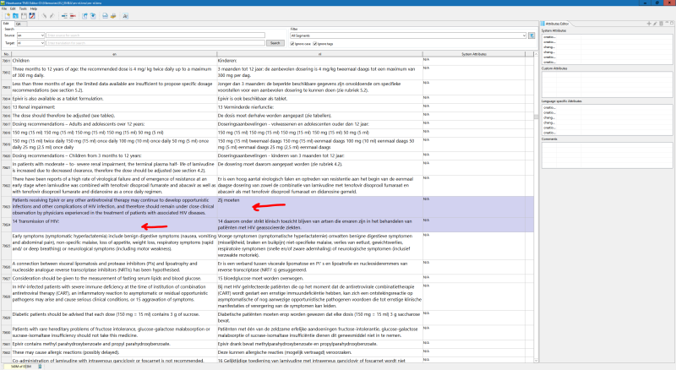Click the edit pencil icon in Attributes Editor

point(655,24)
